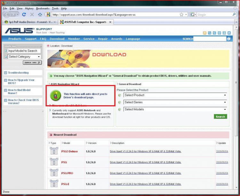Click utility icon in P5Q PRO row
The image size is (240, 196).
click(54, 173)
